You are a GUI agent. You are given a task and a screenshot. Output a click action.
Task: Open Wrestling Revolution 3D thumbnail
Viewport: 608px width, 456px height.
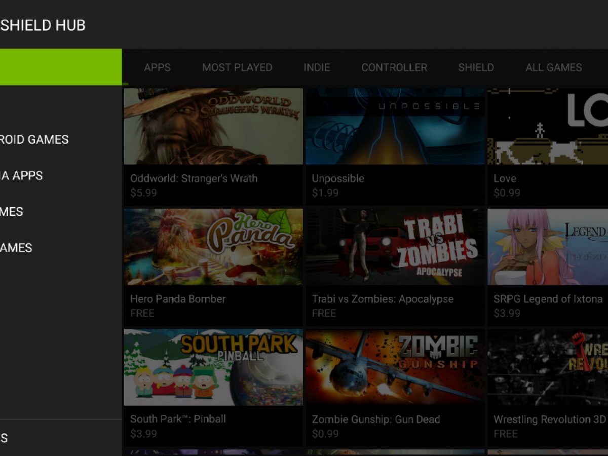coord(547,367)
